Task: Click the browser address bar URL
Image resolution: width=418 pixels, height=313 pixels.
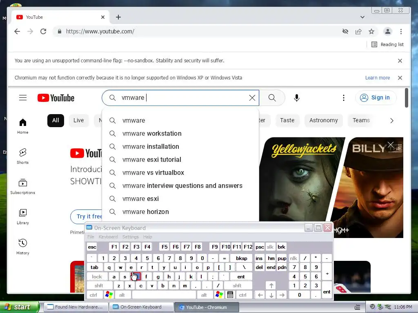Action: [100, 31]
